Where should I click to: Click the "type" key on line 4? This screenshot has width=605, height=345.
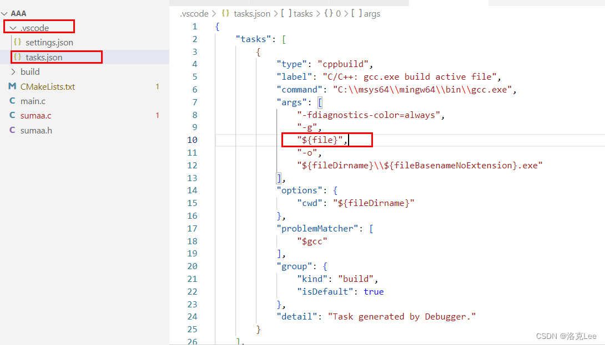tap(292, 64)
